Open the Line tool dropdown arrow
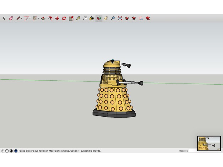223x167 pixels. coord(22,18)
